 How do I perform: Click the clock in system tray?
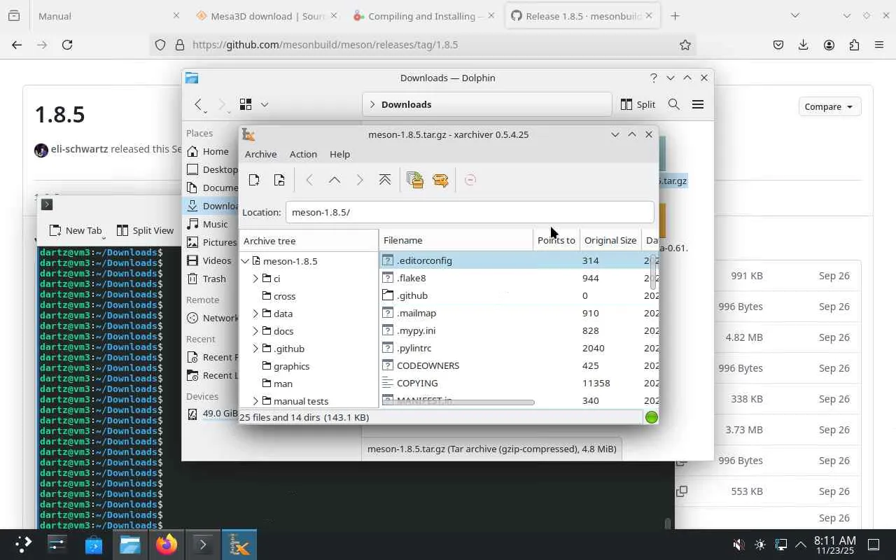click(x=835, y=545)
